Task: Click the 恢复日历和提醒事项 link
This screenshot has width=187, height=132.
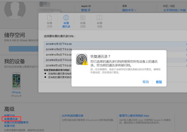Action: pos(16,122)
